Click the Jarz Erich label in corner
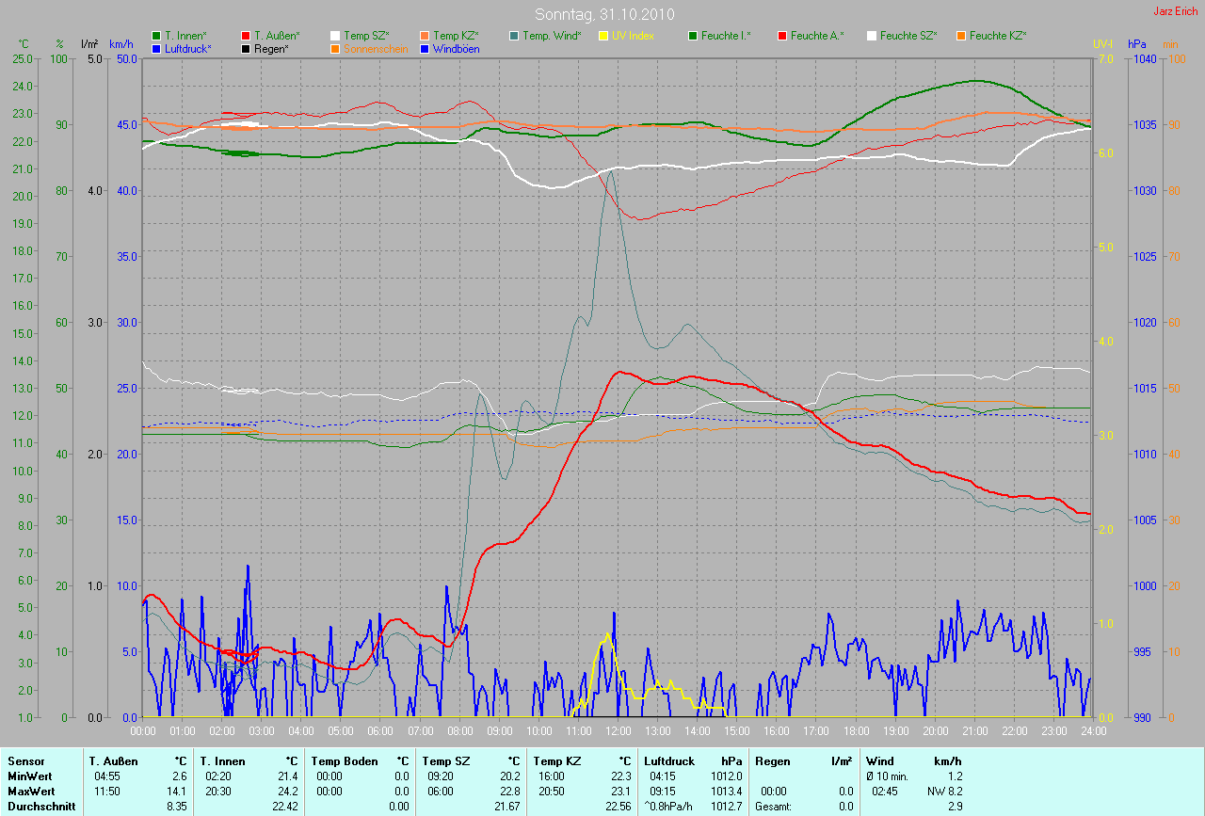 (x=1175, y=11)
